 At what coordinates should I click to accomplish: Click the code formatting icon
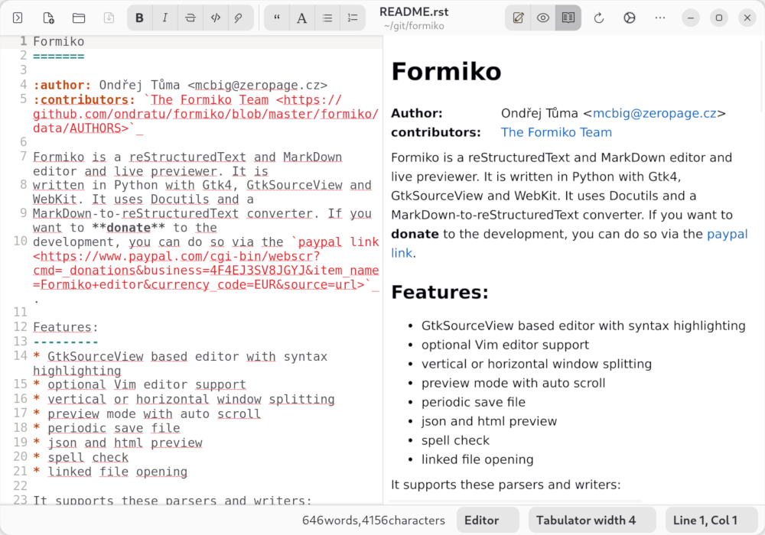coord(216,17)
